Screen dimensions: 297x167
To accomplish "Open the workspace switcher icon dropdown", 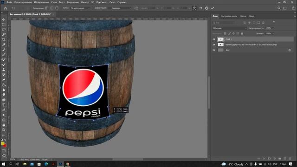I will tap(285, 8).
